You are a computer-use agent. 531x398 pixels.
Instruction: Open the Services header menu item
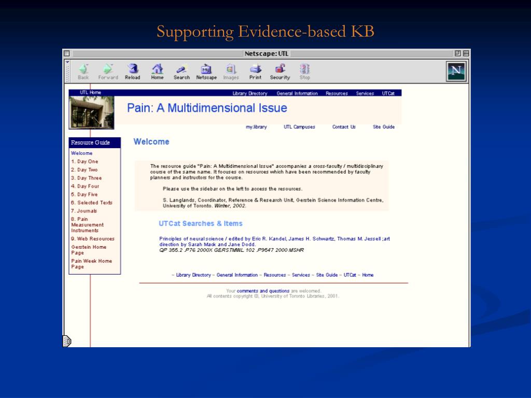coord(365,93)
